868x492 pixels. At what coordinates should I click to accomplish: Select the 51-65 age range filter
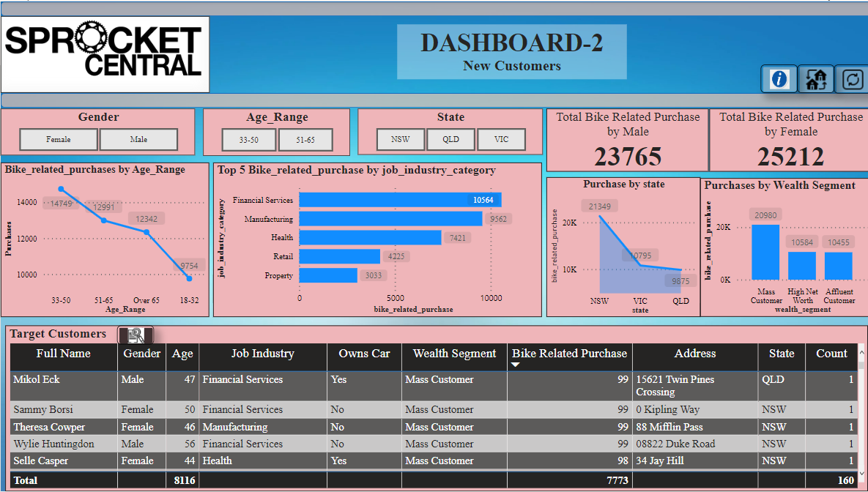click(x=305, y=140)
